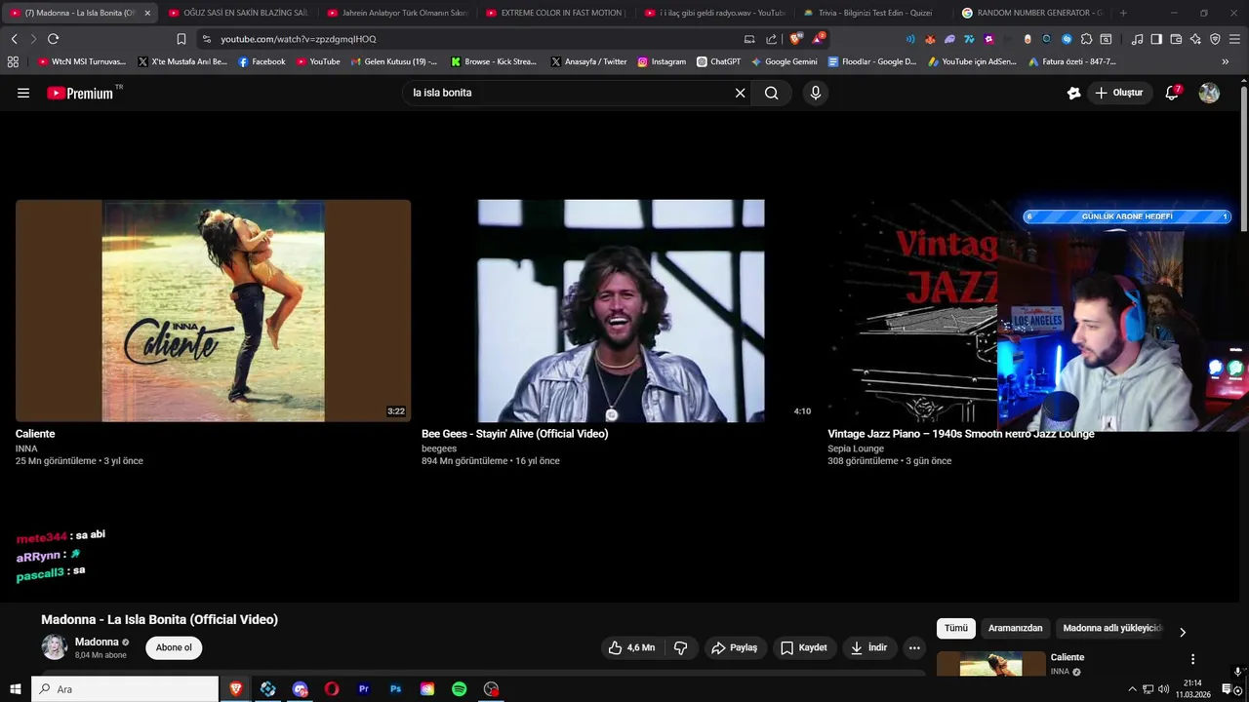Open Photoshop from the taskbar

[x=395, y=689]
